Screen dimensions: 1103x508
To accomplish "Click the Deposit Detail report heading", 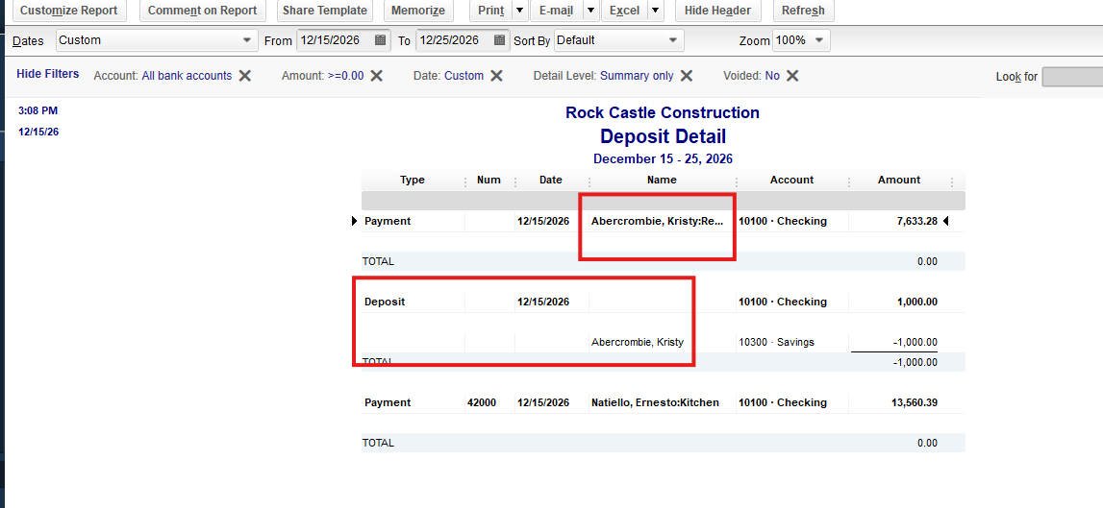I will click(663, 136).
